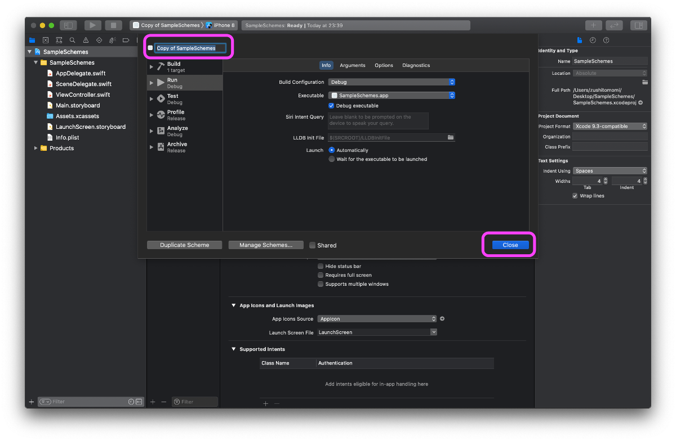Image resolution: width=676 pixels, height=441 pixels.
Task: Open the Symbol navigator icon
Action: click(x=59, y=40)
